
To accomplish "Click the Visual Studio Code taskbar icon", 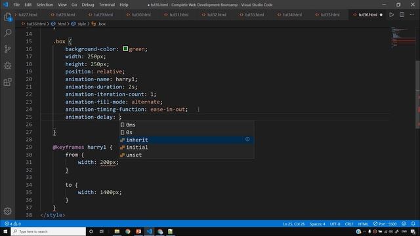I will pos(149,231).
